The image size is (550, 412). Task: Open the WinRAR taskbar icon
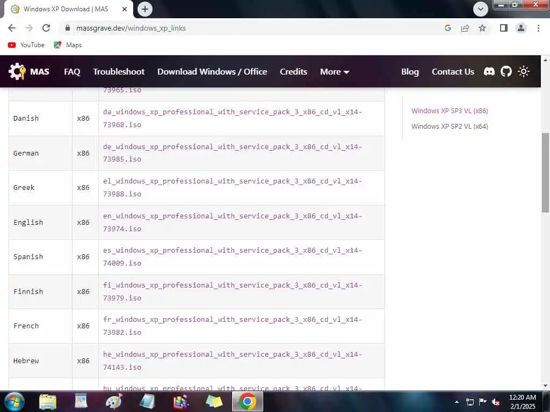point(181,401)
